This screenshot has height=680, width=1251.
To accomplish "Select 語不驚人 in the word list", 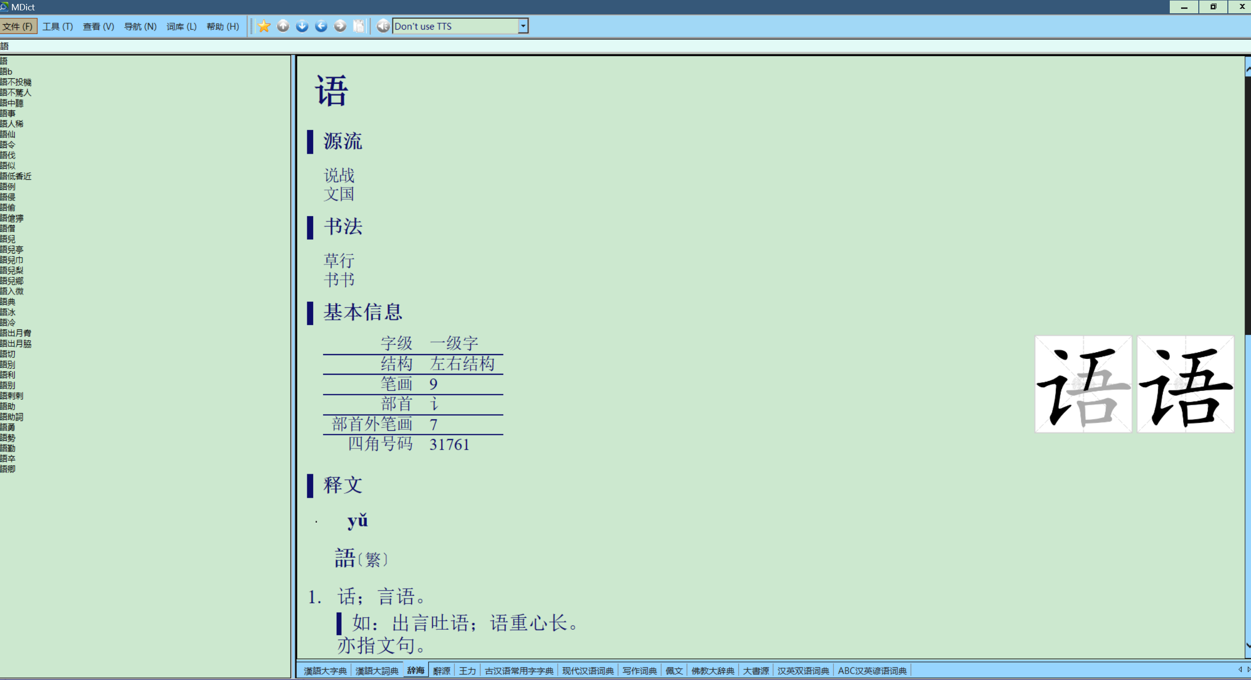I will [16, 93].
